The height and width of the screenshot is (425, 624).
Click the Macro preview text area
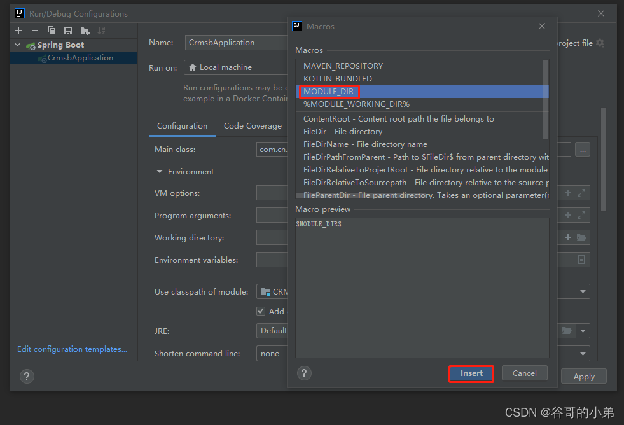tap(422, 288)
